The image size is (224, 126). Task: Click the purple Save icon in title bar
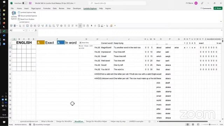pyautogui.click(x=30, y=3)
